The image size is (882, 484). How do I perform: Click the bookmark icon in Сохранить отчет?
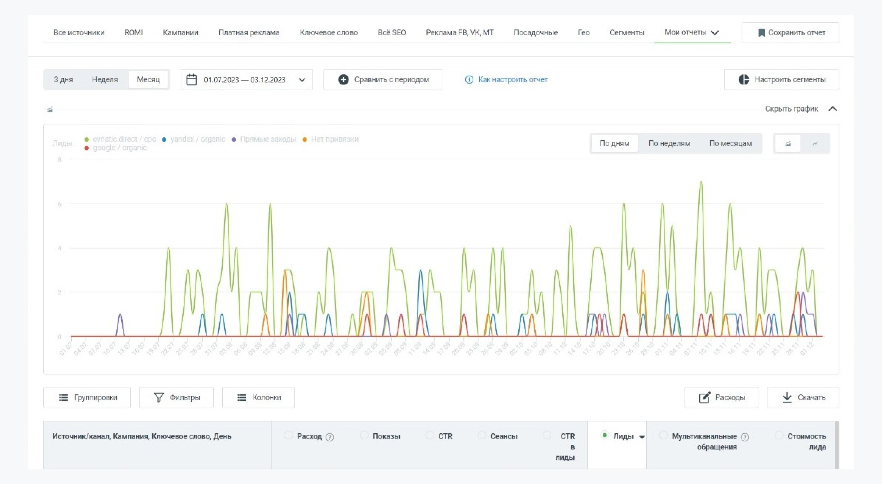click(x=761, y=33)
